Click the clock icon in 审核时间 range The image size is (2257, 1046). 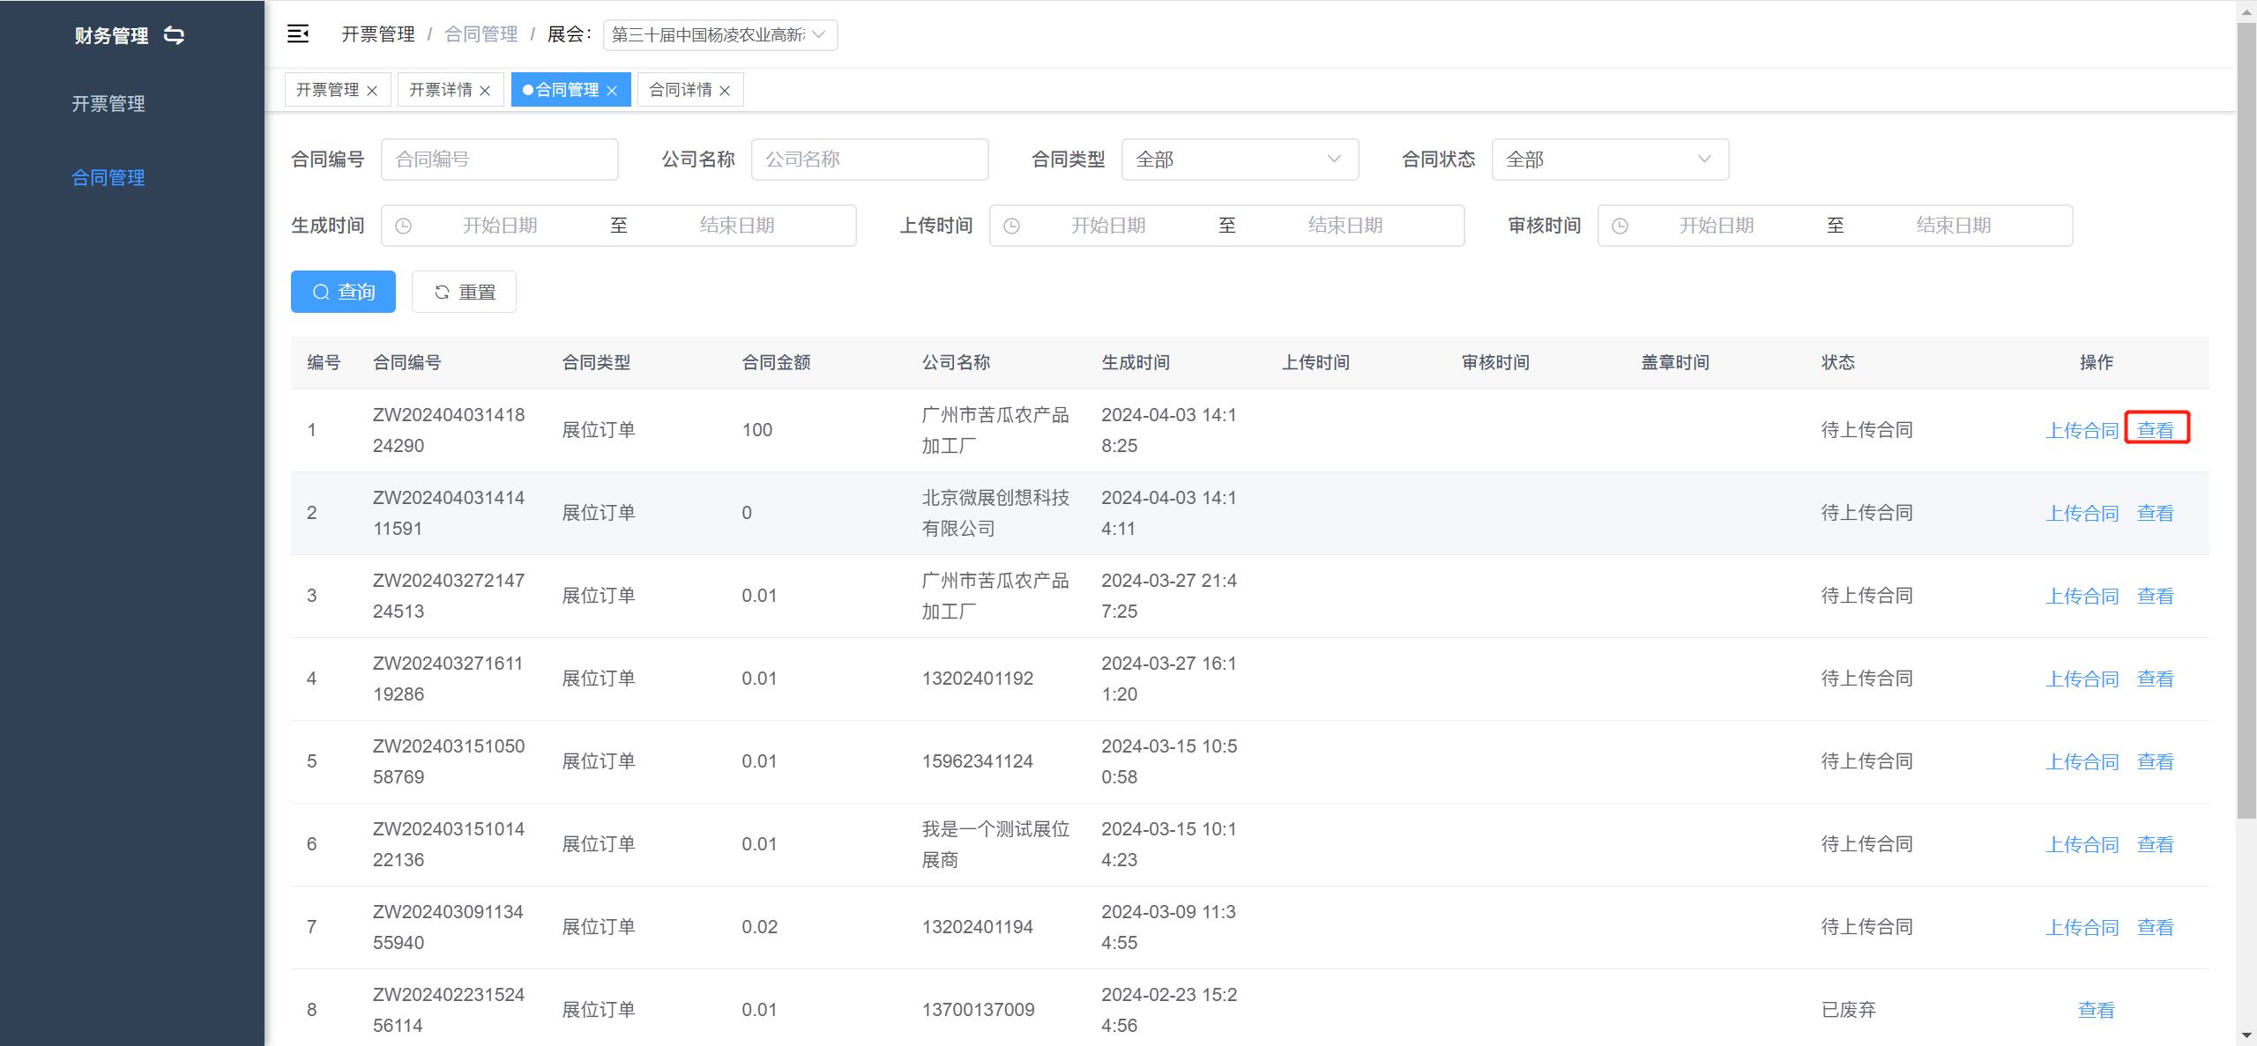(x=1620, y=226)
